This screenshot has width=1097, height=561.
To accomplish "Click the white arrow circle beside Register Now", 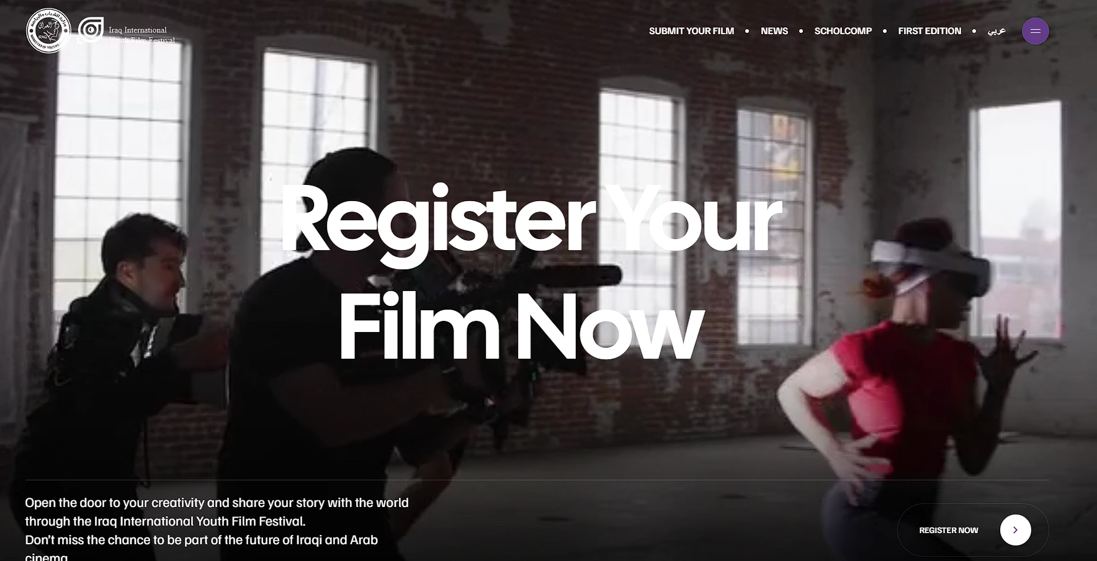I will tap(1015, 530).
